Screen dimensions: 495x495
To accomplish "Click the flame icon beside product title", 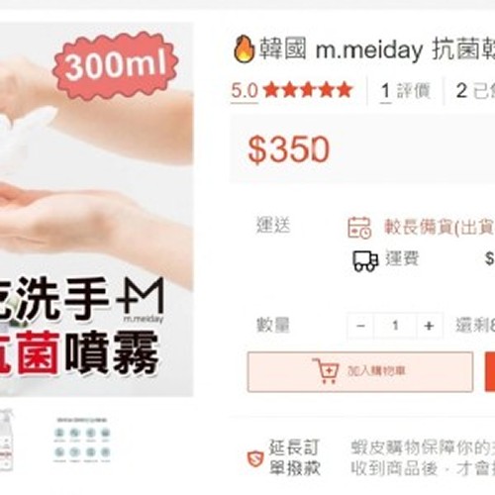I will (245, 49).
